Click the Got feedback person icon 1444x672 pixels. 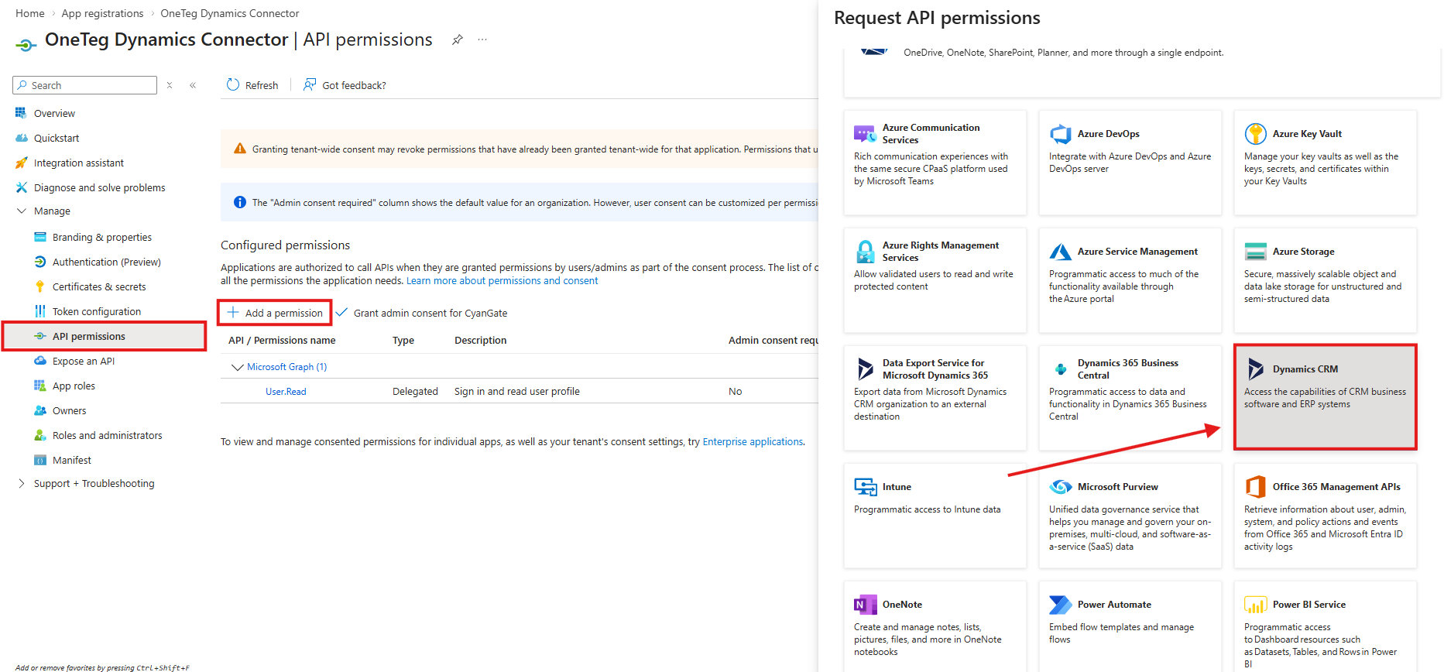310,84
